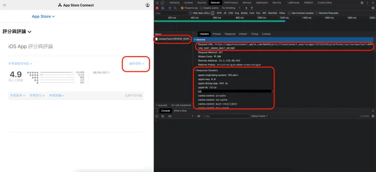Open the 所有國家或地區 dropdown
Image resolution: width=376 pixels, height=172 pixels.
(20, 64)
